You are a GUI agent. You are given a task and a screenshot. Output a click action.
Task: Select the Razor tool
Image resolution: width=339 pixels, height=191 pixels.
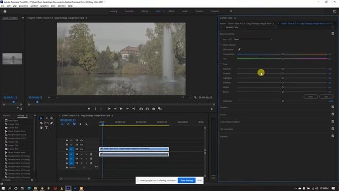point(41,123)
